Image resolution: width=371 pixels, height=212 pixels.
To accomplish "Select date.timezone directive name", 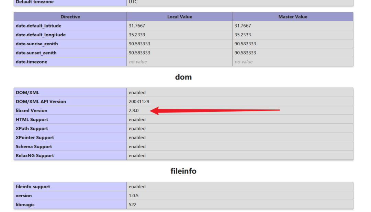I will [32, 62].
